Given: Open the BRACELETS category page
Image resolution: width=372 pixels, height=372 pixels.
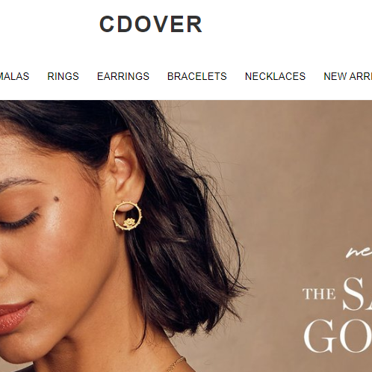Looking at the screenshot, I should point(197,76).
